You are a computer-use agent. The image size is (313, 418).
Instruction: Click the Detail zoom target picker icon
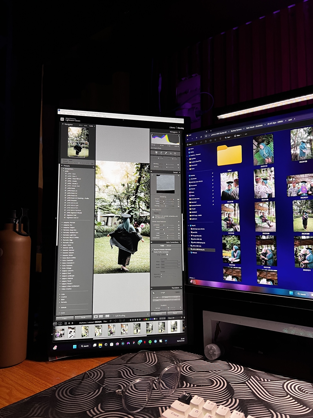[x=152, y=175]
